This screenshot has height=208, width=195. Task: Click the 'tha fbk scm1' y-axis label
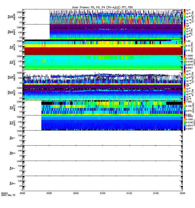click(x=12, y=62)
